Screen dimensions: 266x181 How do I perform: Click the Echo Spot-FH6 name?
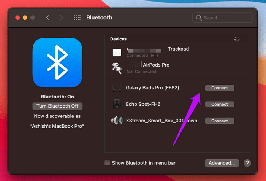click(143, 104)
